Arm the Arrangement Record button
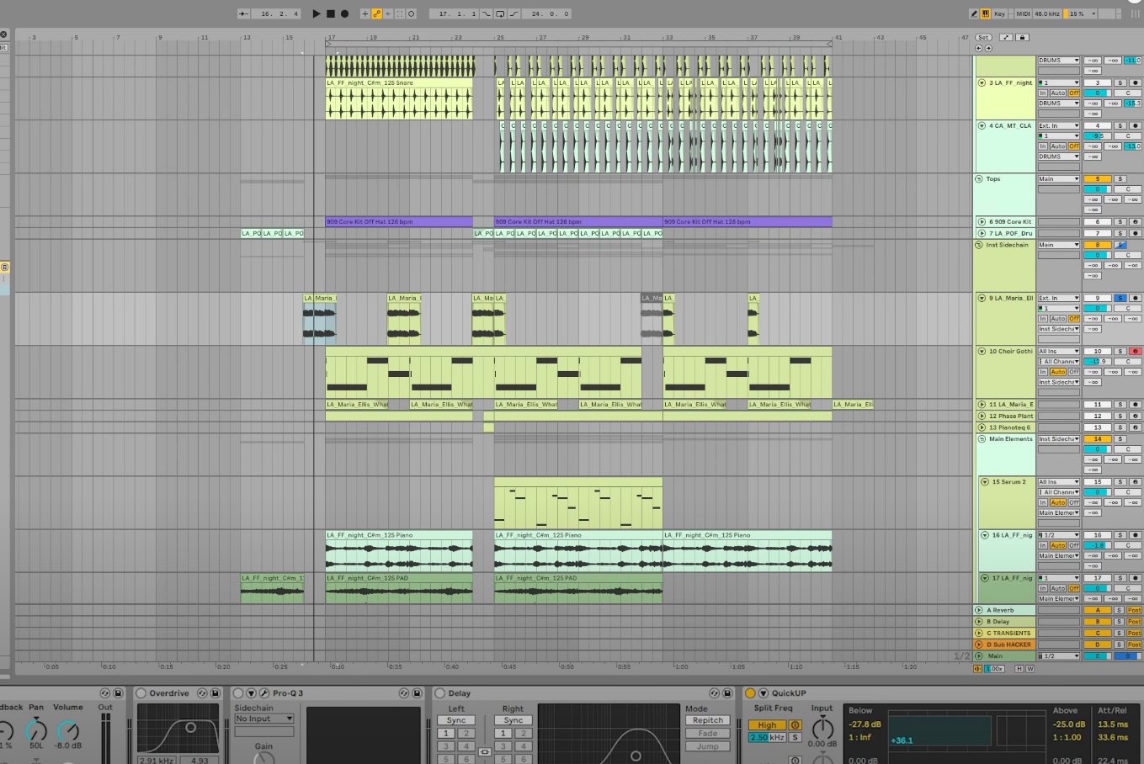 tap(344, 13)
